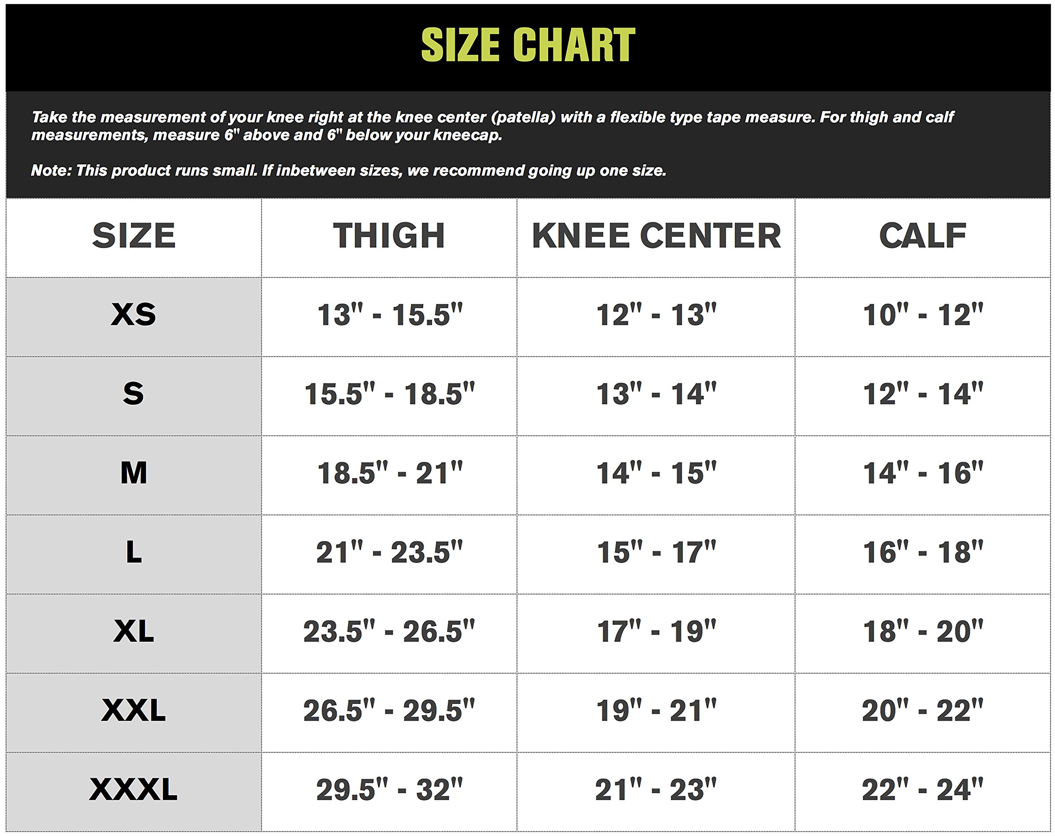This screenshot has width=1055, height=836.
Task: Click the note about product running small
Action: pos(348,170)
